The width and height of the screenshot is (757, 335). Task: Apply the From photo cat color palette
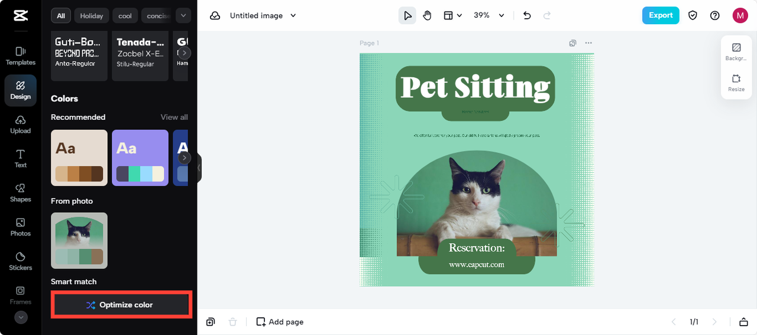[79, 241]
